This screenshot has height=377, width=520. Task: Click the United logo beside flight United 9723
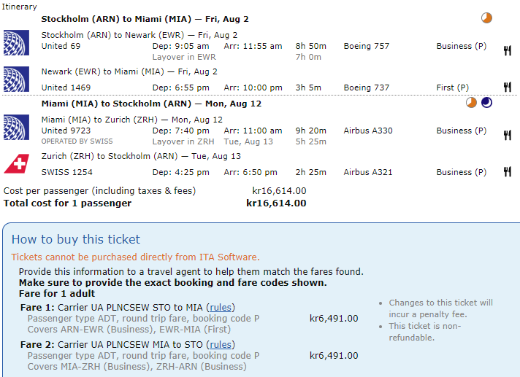15,125
